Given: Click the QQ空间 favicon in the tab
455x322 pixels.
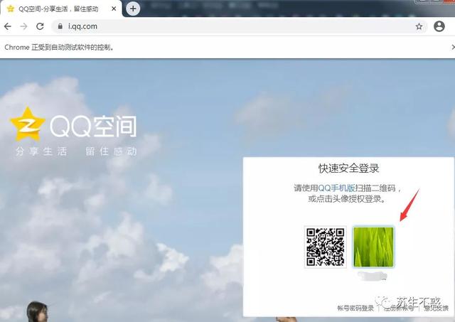Looking at the screenshot, I should 11,9.
